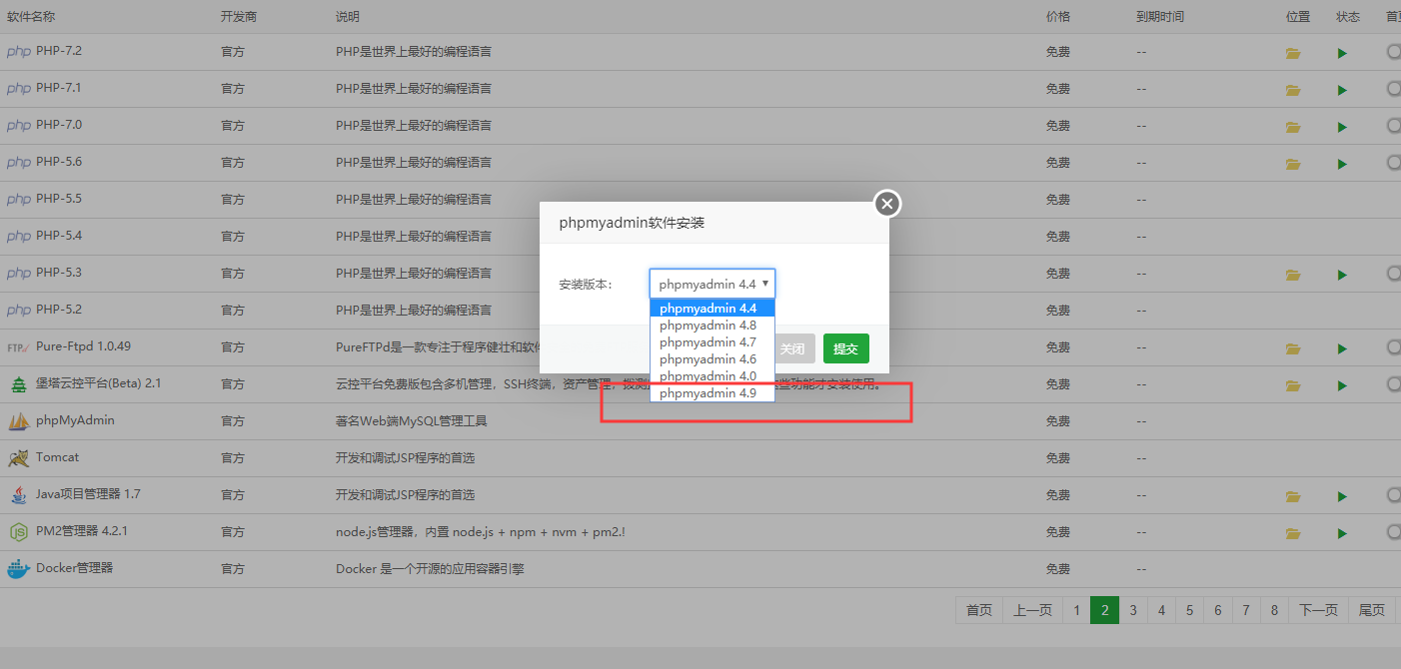The width and height of the screenshot is (1401, 669).
Task: Toggle homepage display for PHP-7.2
Action: click(1394, 51)
